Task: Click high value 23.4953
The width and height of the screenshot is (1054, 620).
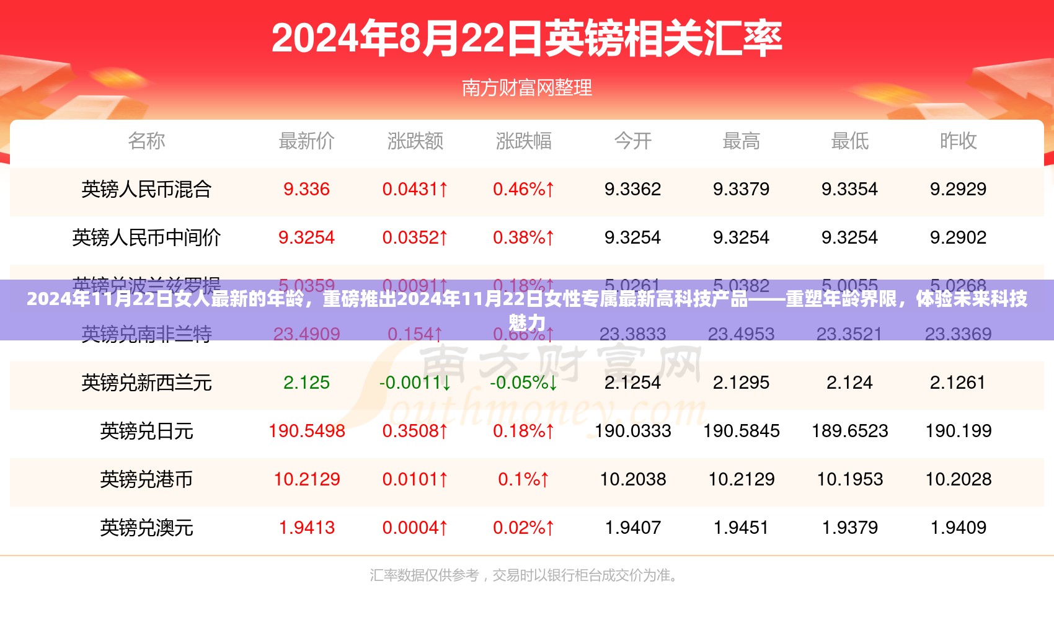Action: coord(741,334)
